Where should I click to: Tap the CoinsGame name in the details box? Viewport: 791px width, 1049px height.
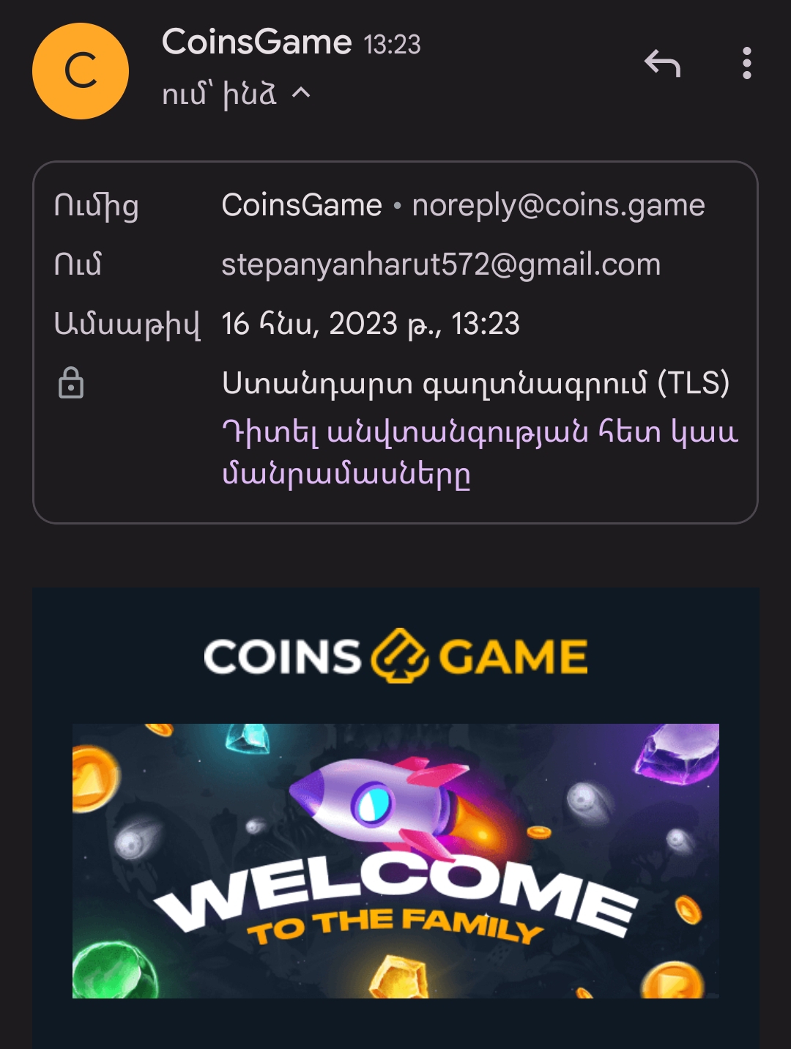coord(302,205)
